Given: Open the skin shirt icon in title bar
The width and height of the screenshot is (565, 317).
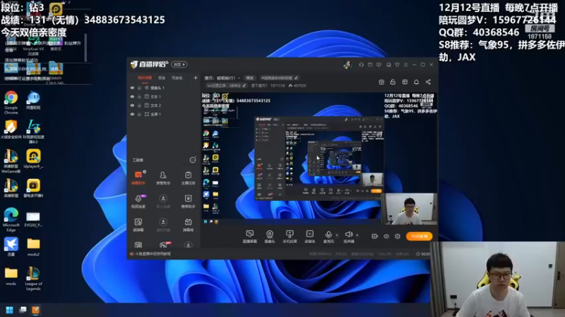Looking at the screenshot, I should point(397,65).
